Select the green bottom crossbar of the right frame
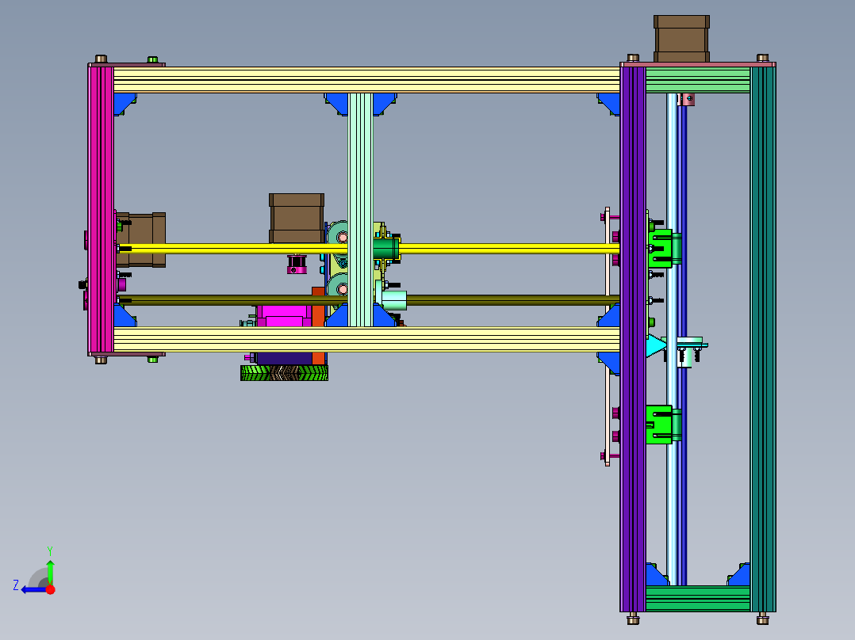Screen dimensions: 855x640 698,599
